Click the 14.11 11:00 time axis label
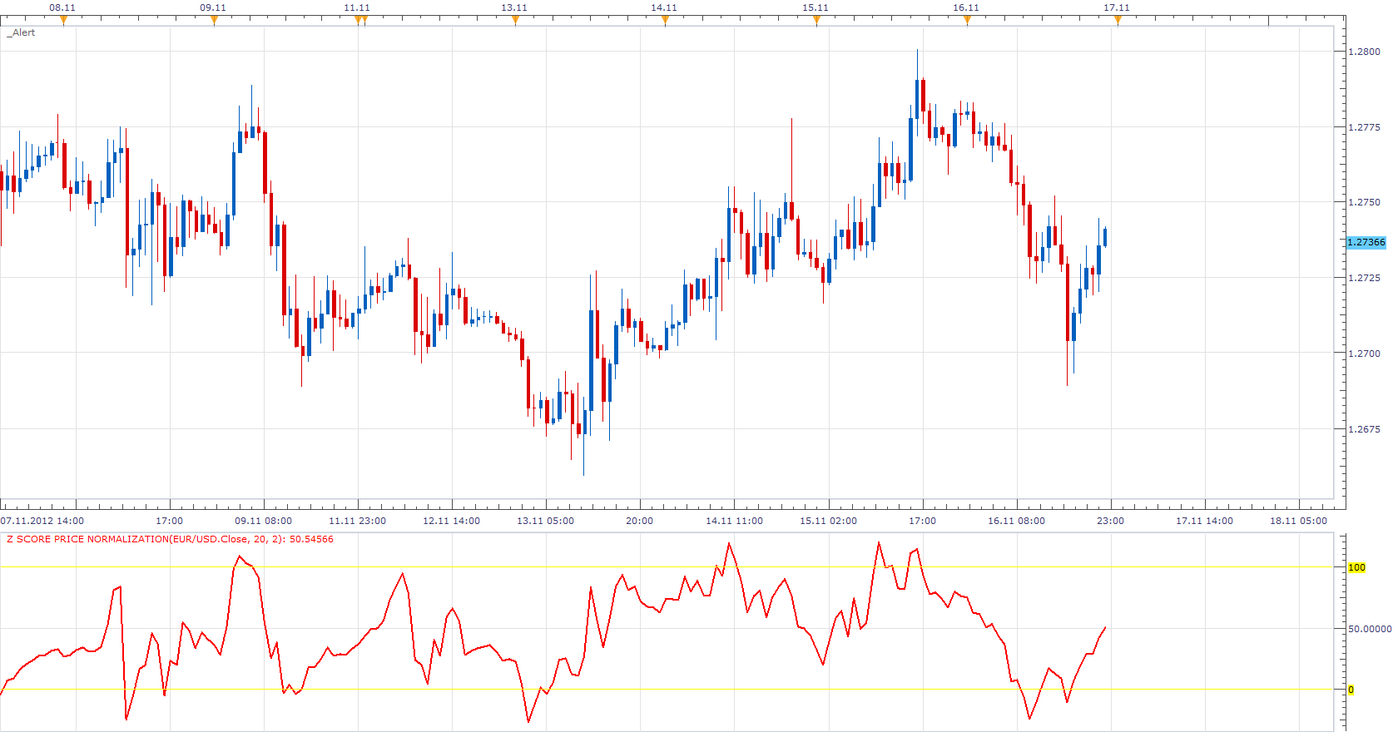Viewport: 1393px width, 732px height. [734, 521]
